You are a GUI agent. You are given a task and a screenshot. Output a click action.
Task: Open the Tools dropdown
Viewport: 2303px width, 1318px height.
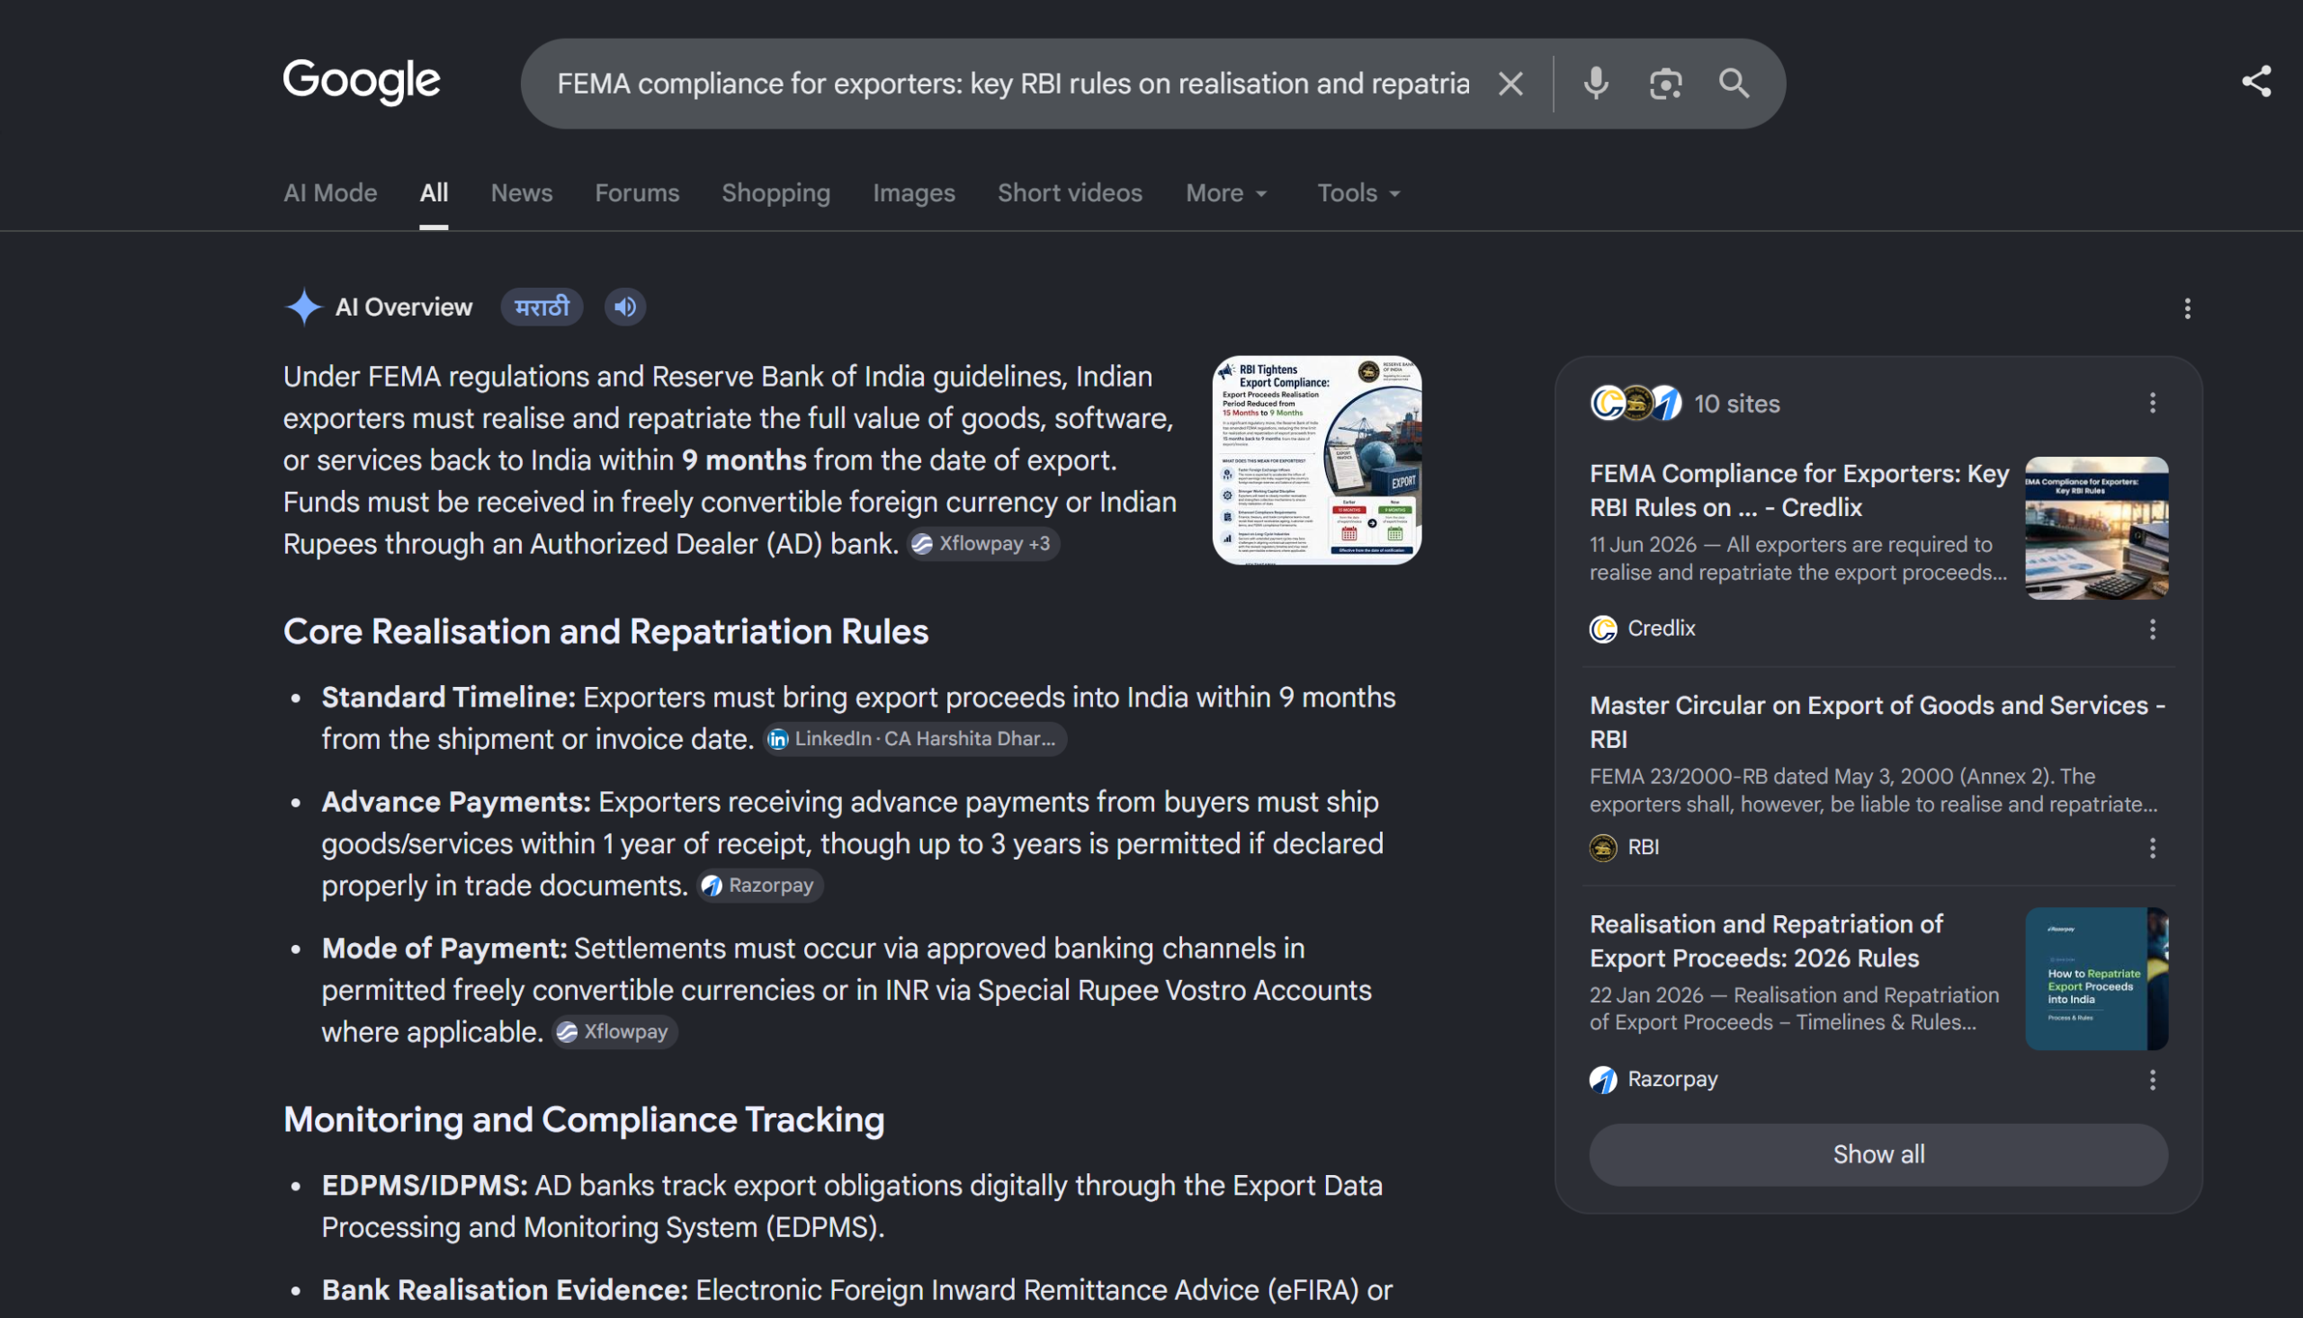(1358, 192)
